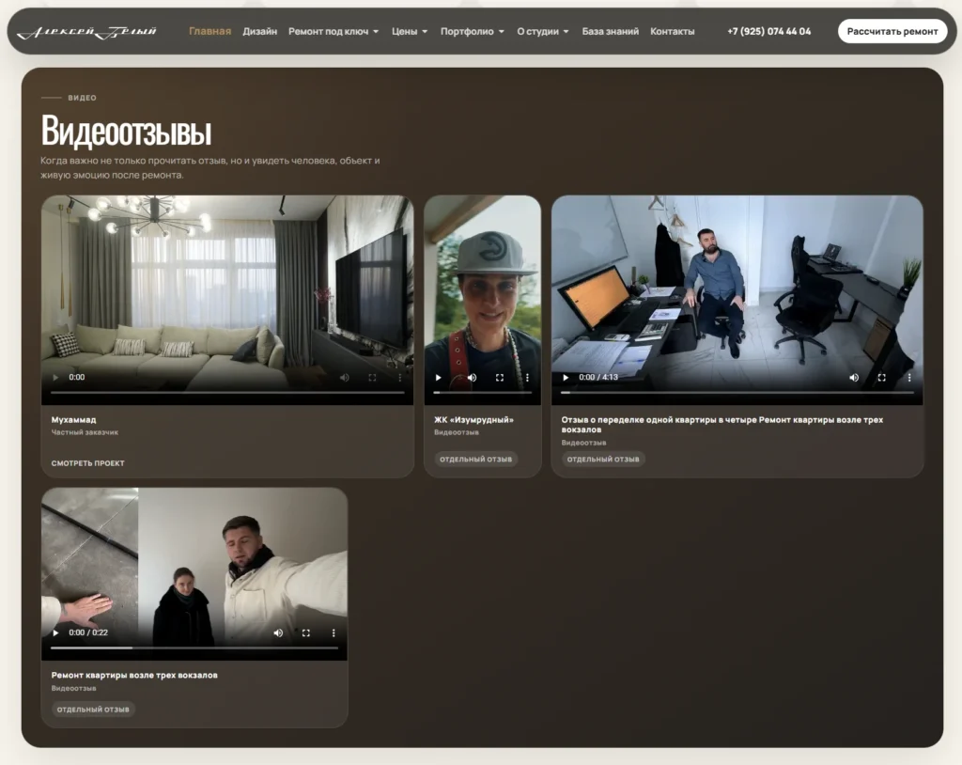Click the Частный заказчик caption
This screenshot has height=765, width=962.
click(85, 432)
